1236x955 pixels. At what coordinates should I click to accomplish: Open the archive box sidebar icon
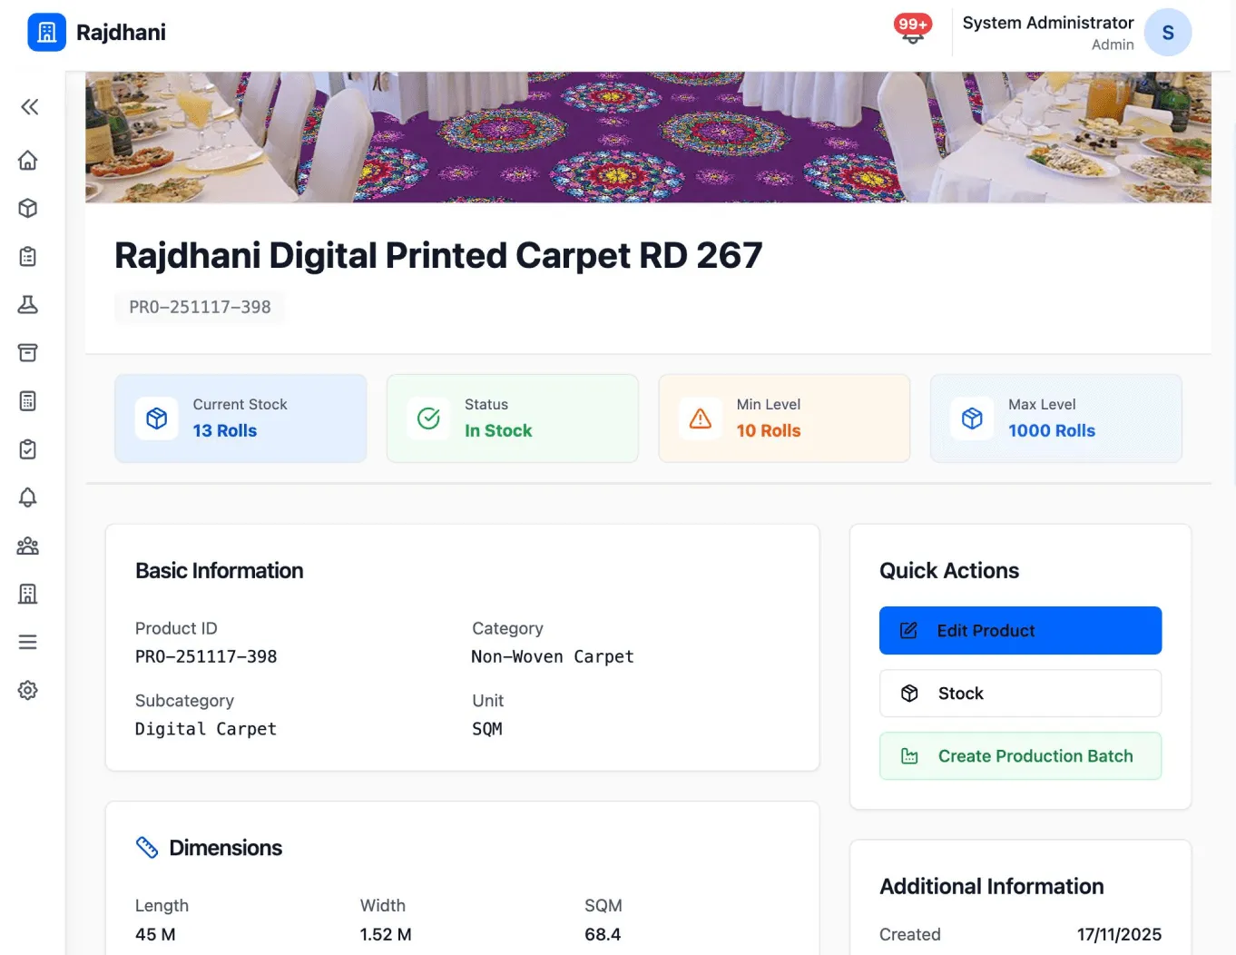(x=28, y=353)
